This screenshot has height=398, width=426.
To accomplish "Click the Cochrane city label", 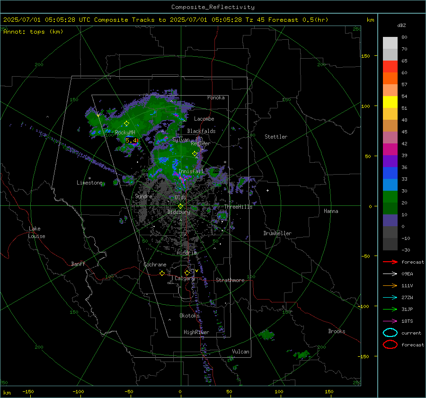I will pos(155,265).
